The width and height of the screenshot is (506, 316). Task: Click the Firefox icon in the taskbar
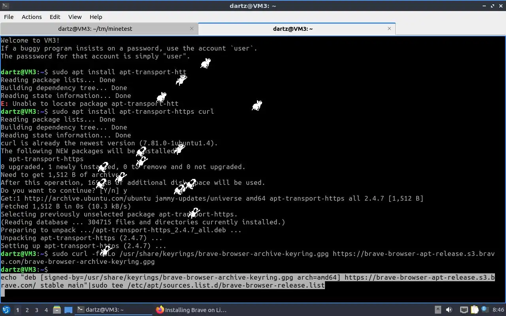coord(160,310)
